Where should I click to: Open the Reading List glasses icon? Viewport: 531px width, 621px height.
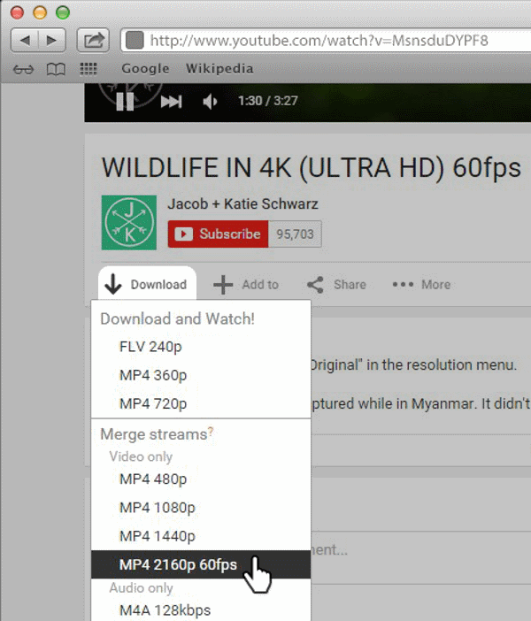[23, 69]
